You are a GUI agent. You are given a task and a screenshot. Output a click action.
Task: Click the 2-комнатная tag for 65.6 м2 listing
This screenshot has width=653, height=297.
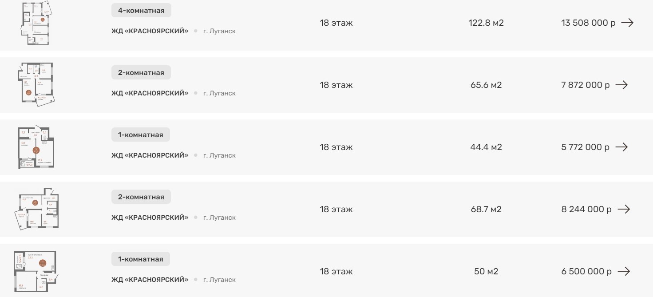point(141,73)
